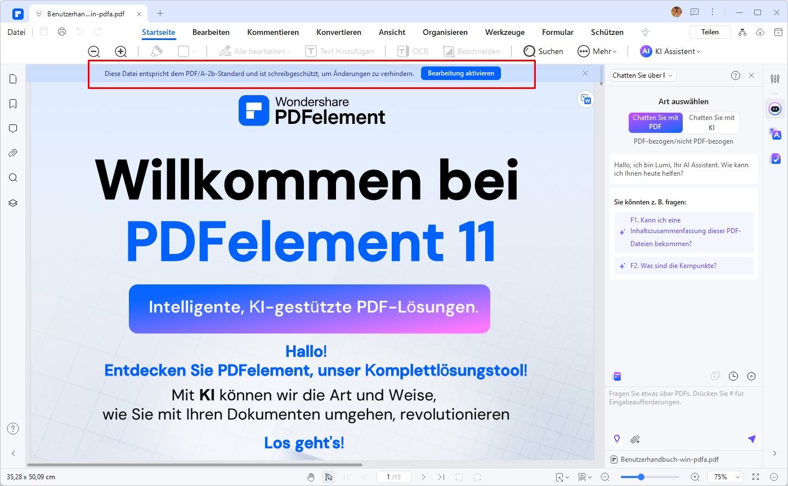Click the print icon next to Datei
The height and width of the screenshot is (486, 788).
pyautogui.click(x=62, y=32)
